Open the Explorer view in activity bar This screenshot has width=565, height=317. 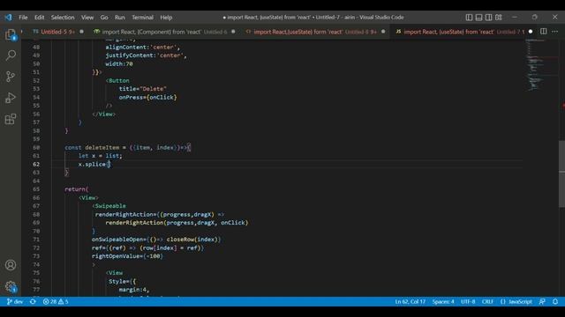pos(11,35)
